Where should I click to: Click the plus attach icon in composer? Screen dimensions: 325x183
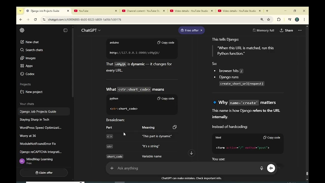[x=112, y=168]
